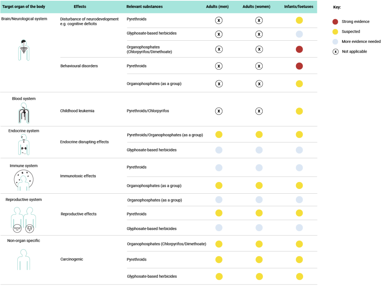Click the Carcinogenic effect label
Viewport: 381px width, 286px height.
(x=72, y=259)
